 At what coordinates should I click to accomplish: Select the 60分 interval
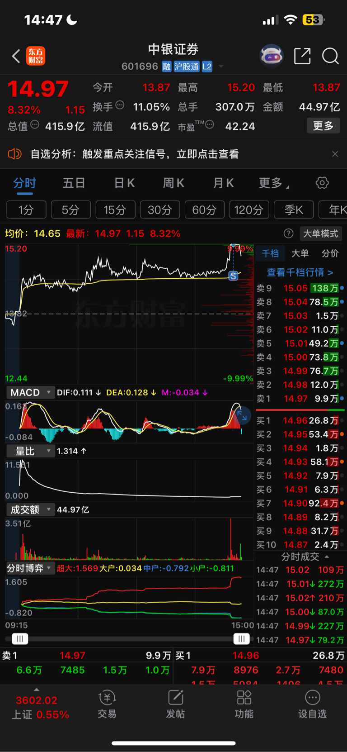204,210
